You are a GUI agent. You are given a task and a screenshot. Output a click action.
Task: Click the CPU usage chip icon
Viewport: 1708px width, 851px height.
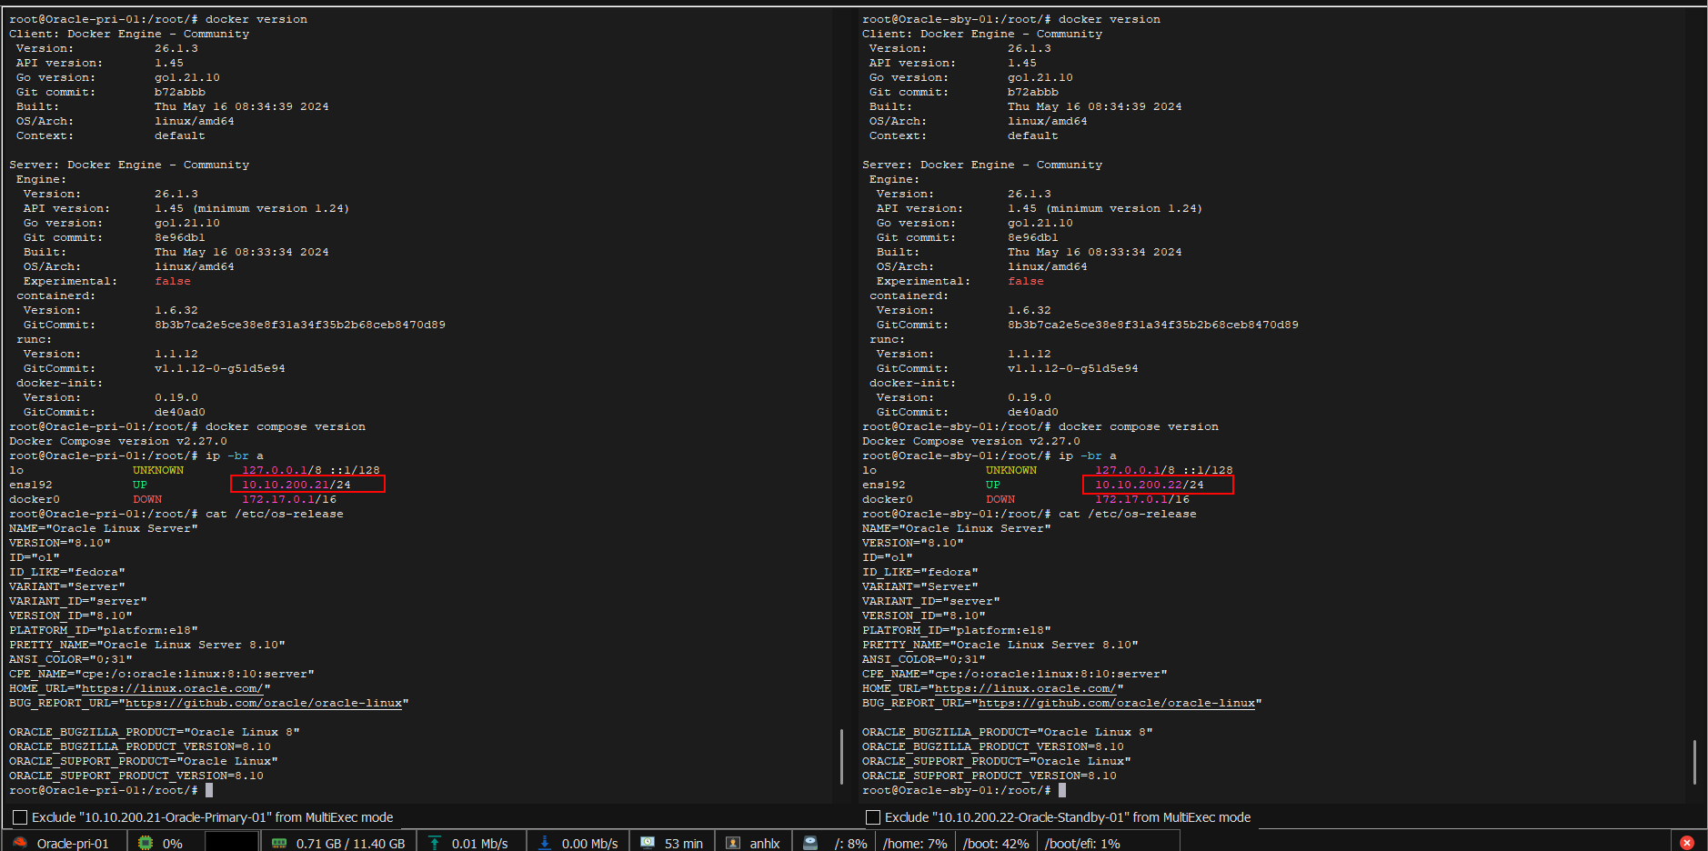point(146,843)
